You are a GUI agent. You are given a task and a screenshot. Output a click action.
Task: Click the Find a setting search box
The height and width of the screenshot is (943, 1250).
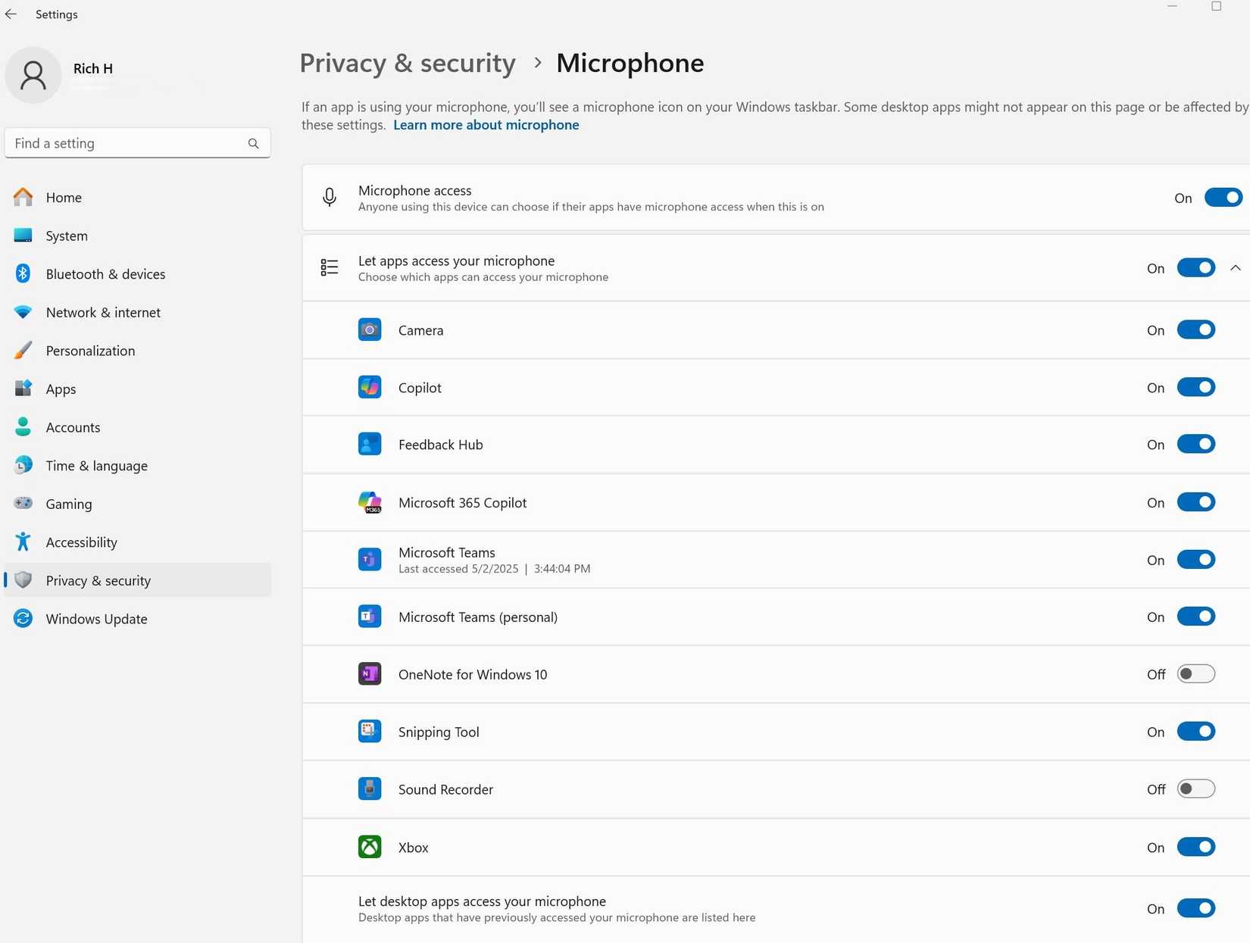click(x=129, y=142)
